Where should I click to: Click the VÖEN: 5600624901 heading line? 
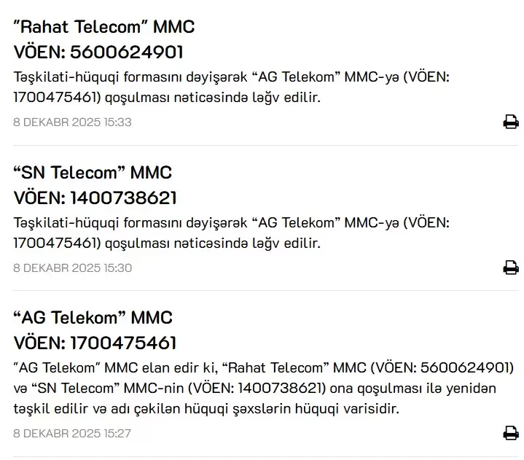[98, 52]
